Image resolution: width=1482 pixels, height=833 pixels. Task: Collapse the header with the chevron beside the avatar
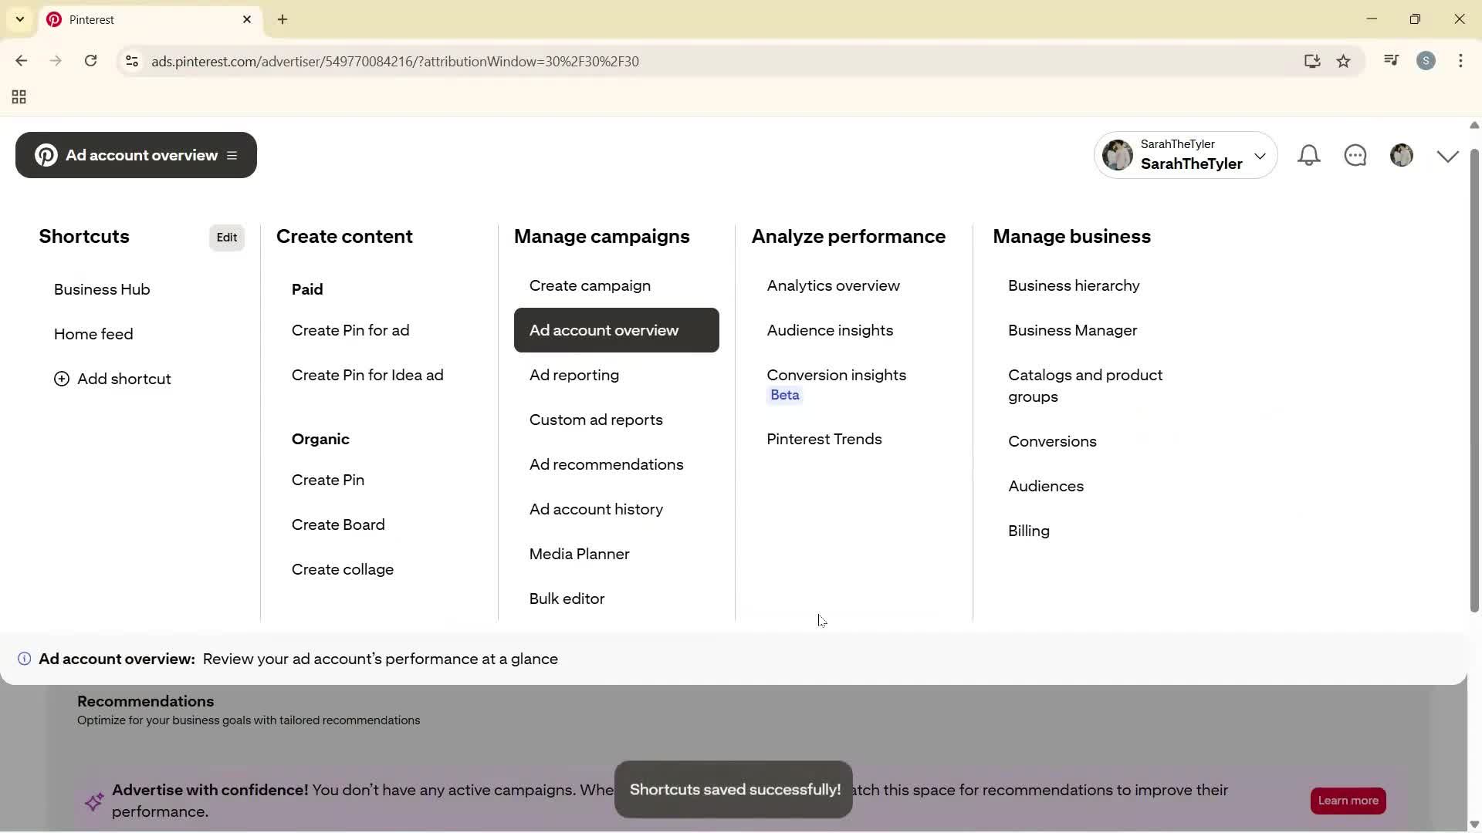pos(1447,155)
